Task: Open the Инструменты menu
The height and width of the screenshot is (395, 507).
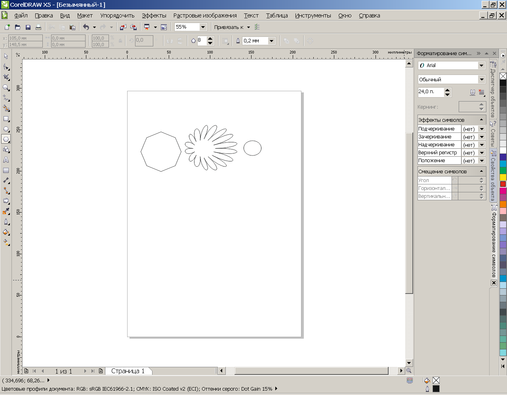Action: 313,15
